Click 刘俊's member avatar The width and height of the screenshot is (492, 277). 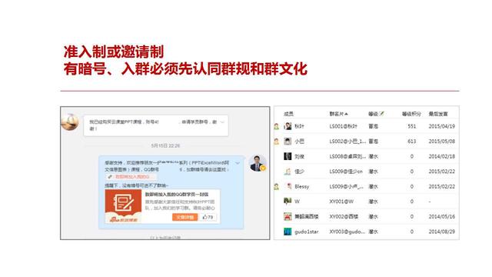point(288,156)
